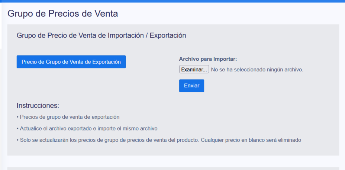This screenshot has height=170, width=345.
Task: Click 'Cualquier precio en blanco será eliminado' sentence
Action: pos(251,140)
